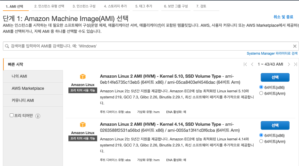Click the 1 ~ 43/43 AMI count text
299x166 pixels.
click(x=271, y=64)
